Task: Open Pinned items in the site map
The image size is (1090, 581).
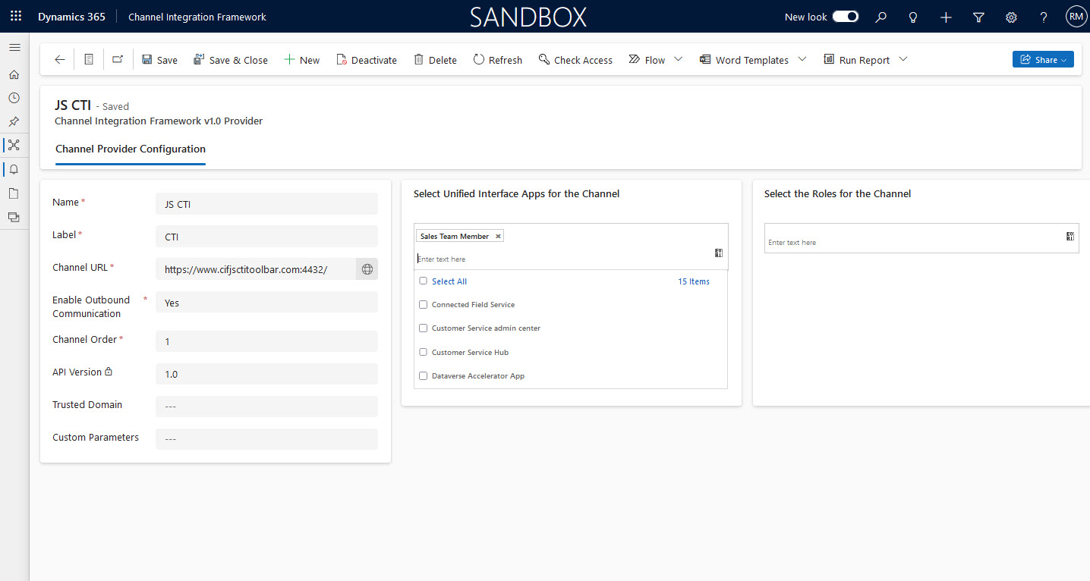Action: coord(14,121)
